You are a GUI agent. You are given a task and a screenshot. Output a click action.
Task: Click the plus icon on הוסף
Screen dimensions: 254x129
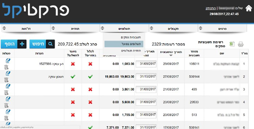tap(22, 44)
